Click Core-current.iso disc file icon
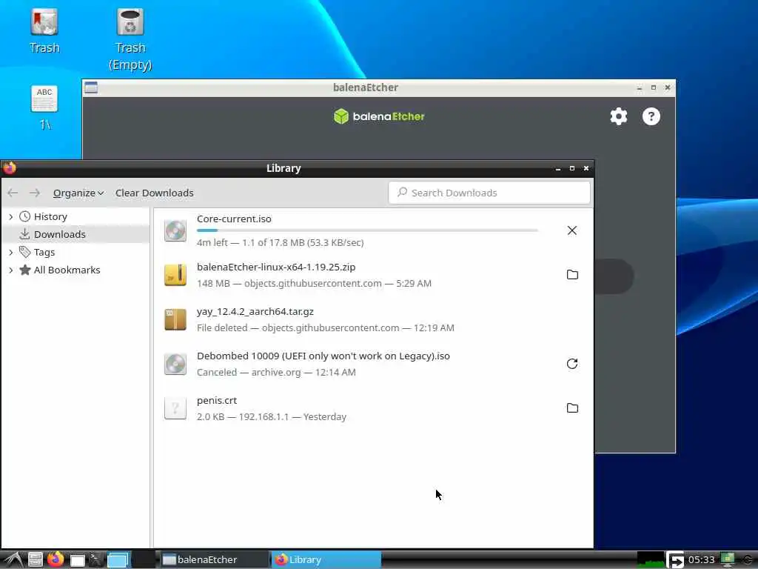 pyautogui.click(x=175, y=230)
